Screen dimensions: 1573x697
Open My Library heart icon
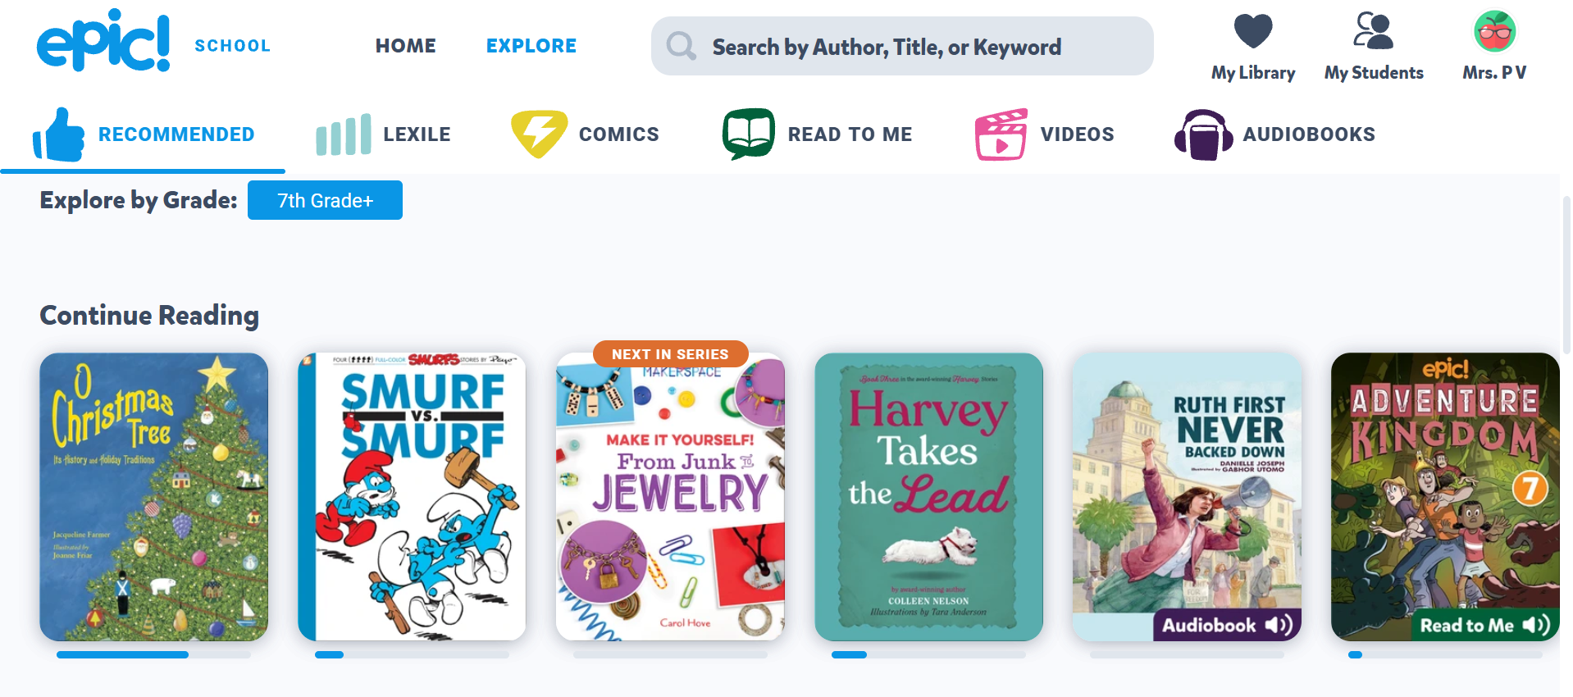[1252, 31]
